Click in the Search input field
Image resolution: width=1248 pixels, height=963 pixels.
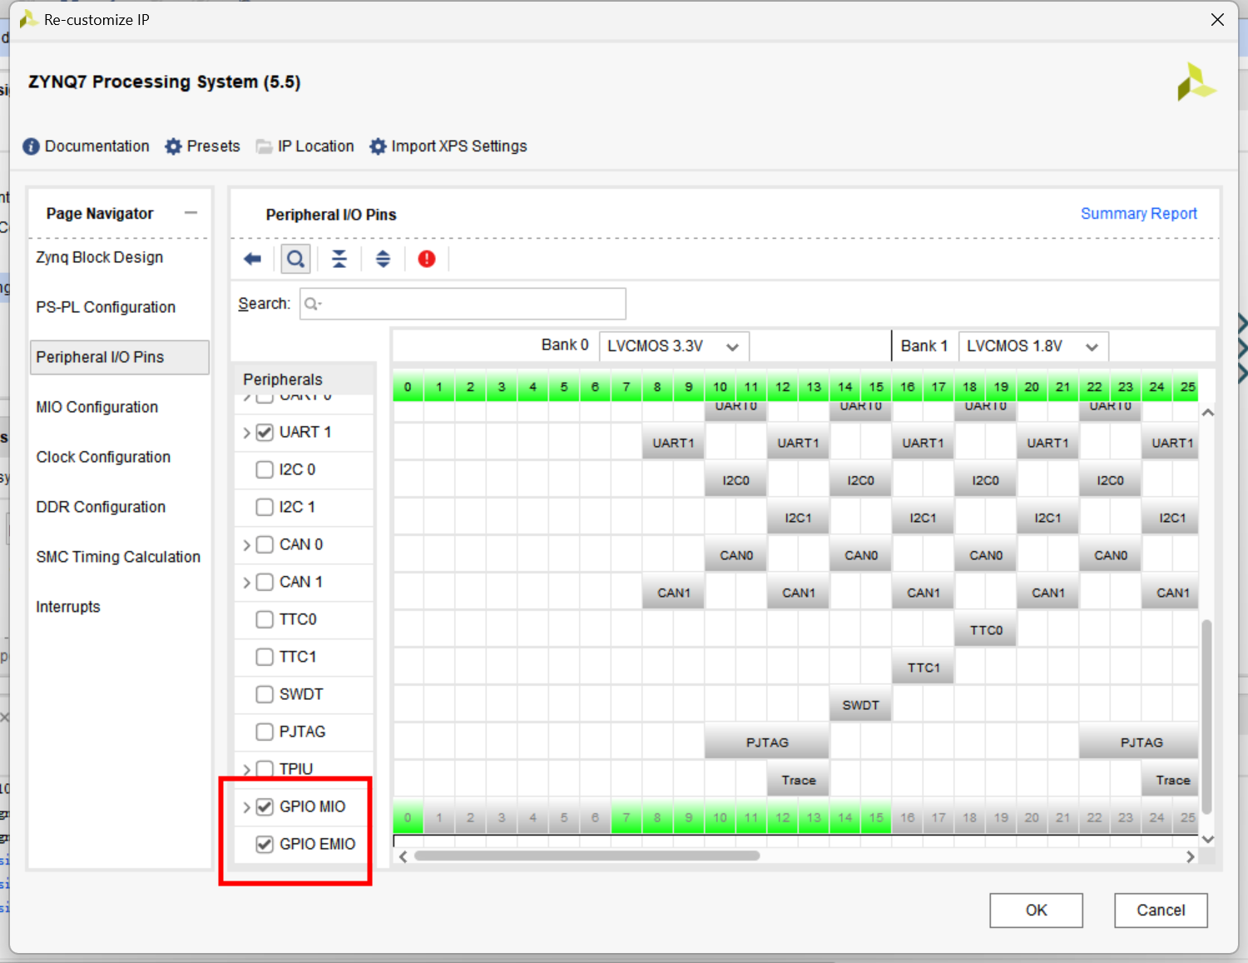[x=463, y=304]
